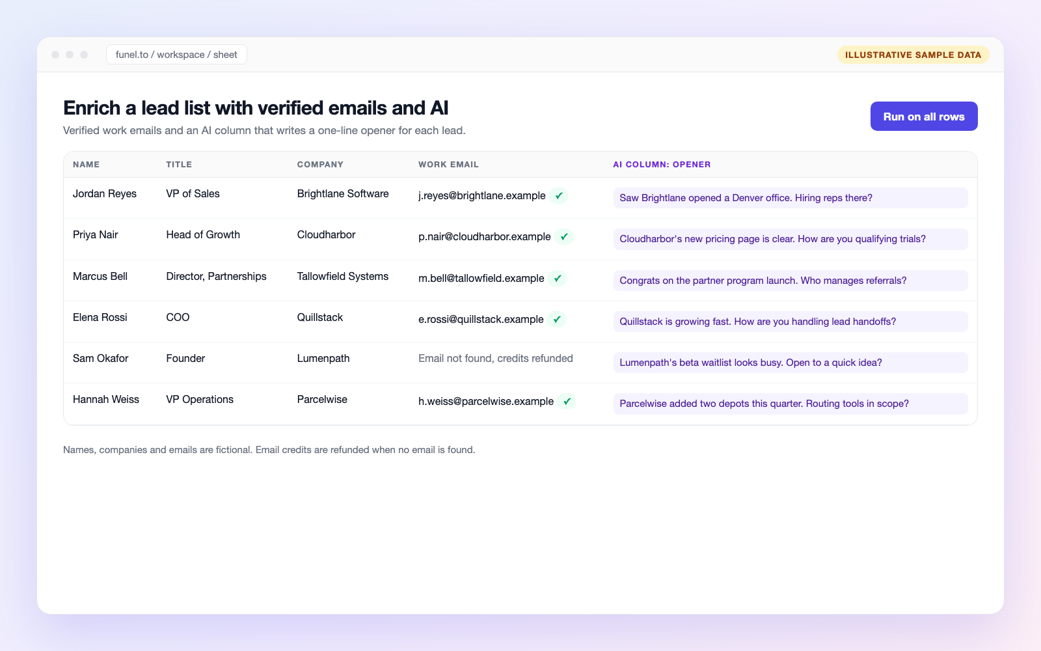Click the Jordan Reyes name cell
The image size is (1041, 651).
click(105, 194)
